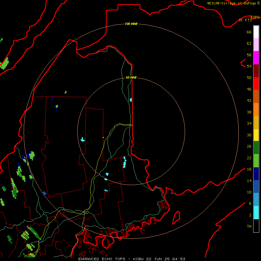Click the white swatch in the tops legend

[256, 32]
